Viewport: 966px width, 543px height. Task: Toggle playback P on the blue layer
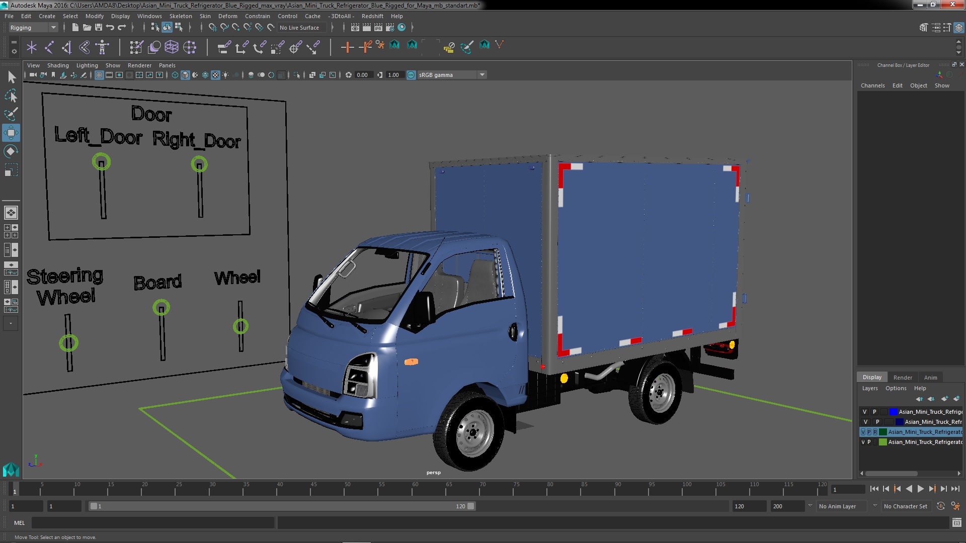pyautogui.click(x=874, y=412)
